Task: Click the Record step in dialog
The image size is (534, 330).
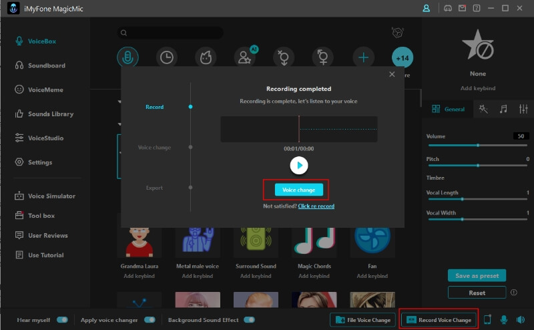Action: tap(155, 107)
